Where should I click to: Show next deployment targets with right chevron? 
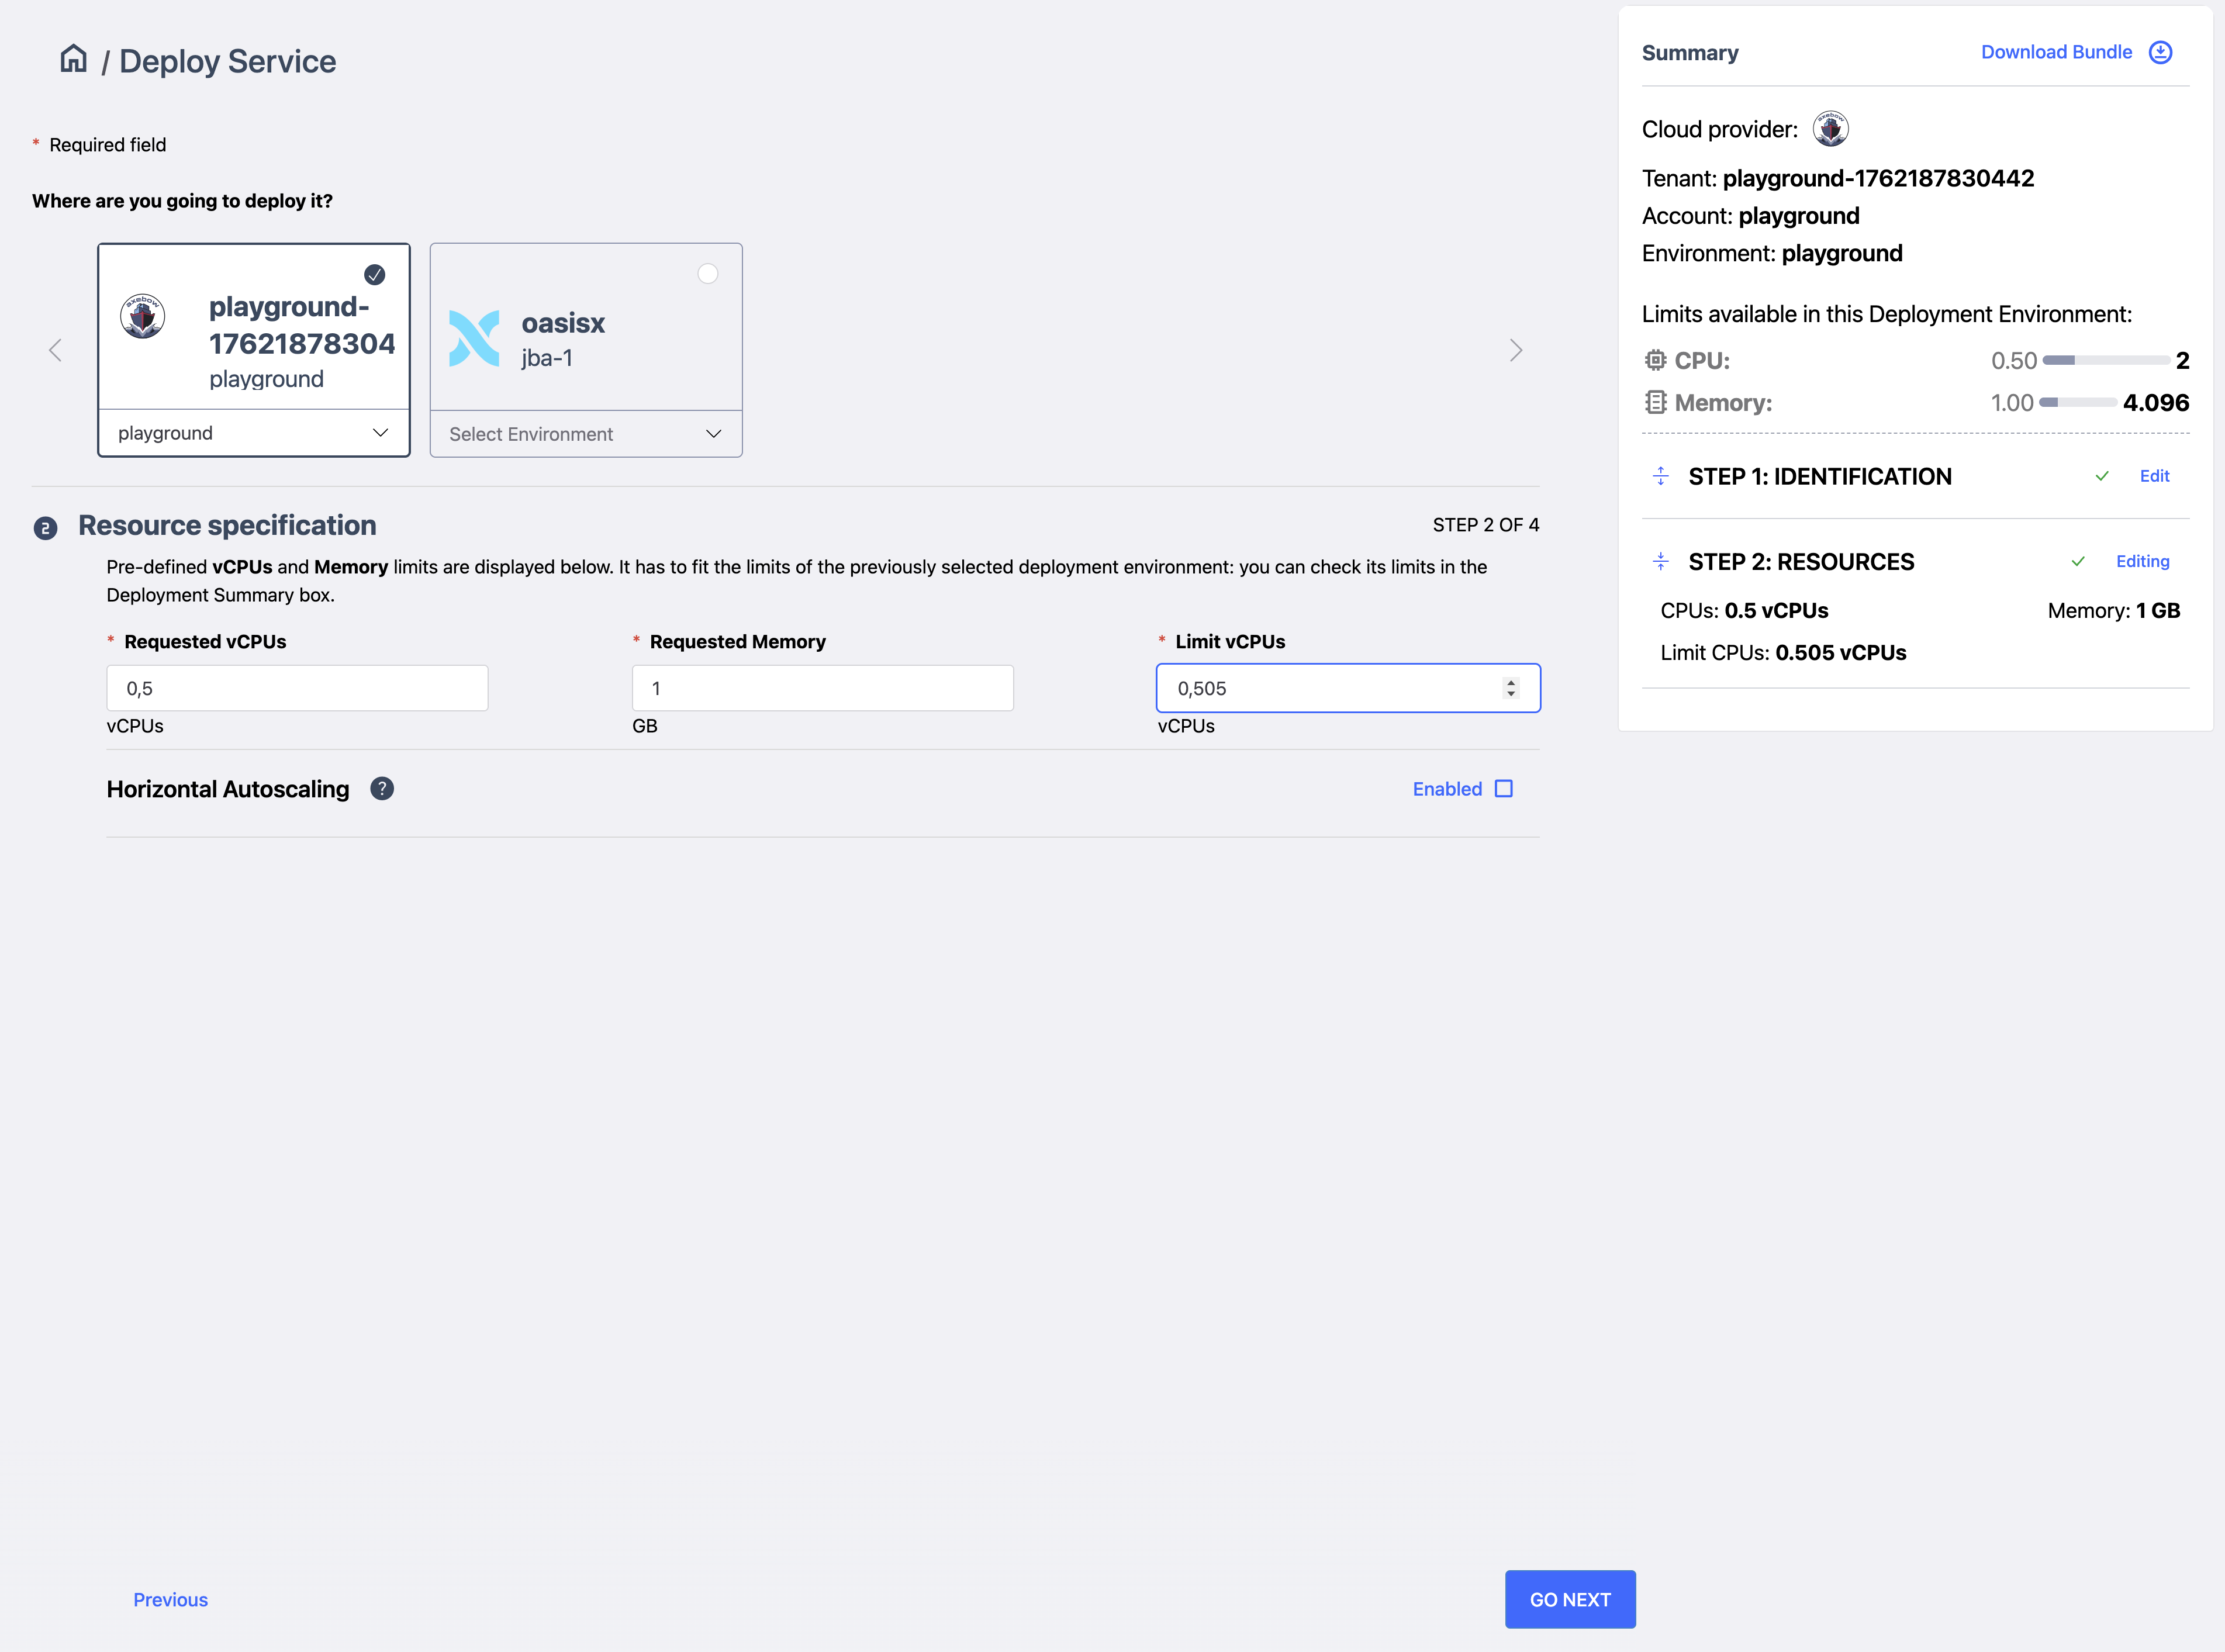tap(1515, 350)
